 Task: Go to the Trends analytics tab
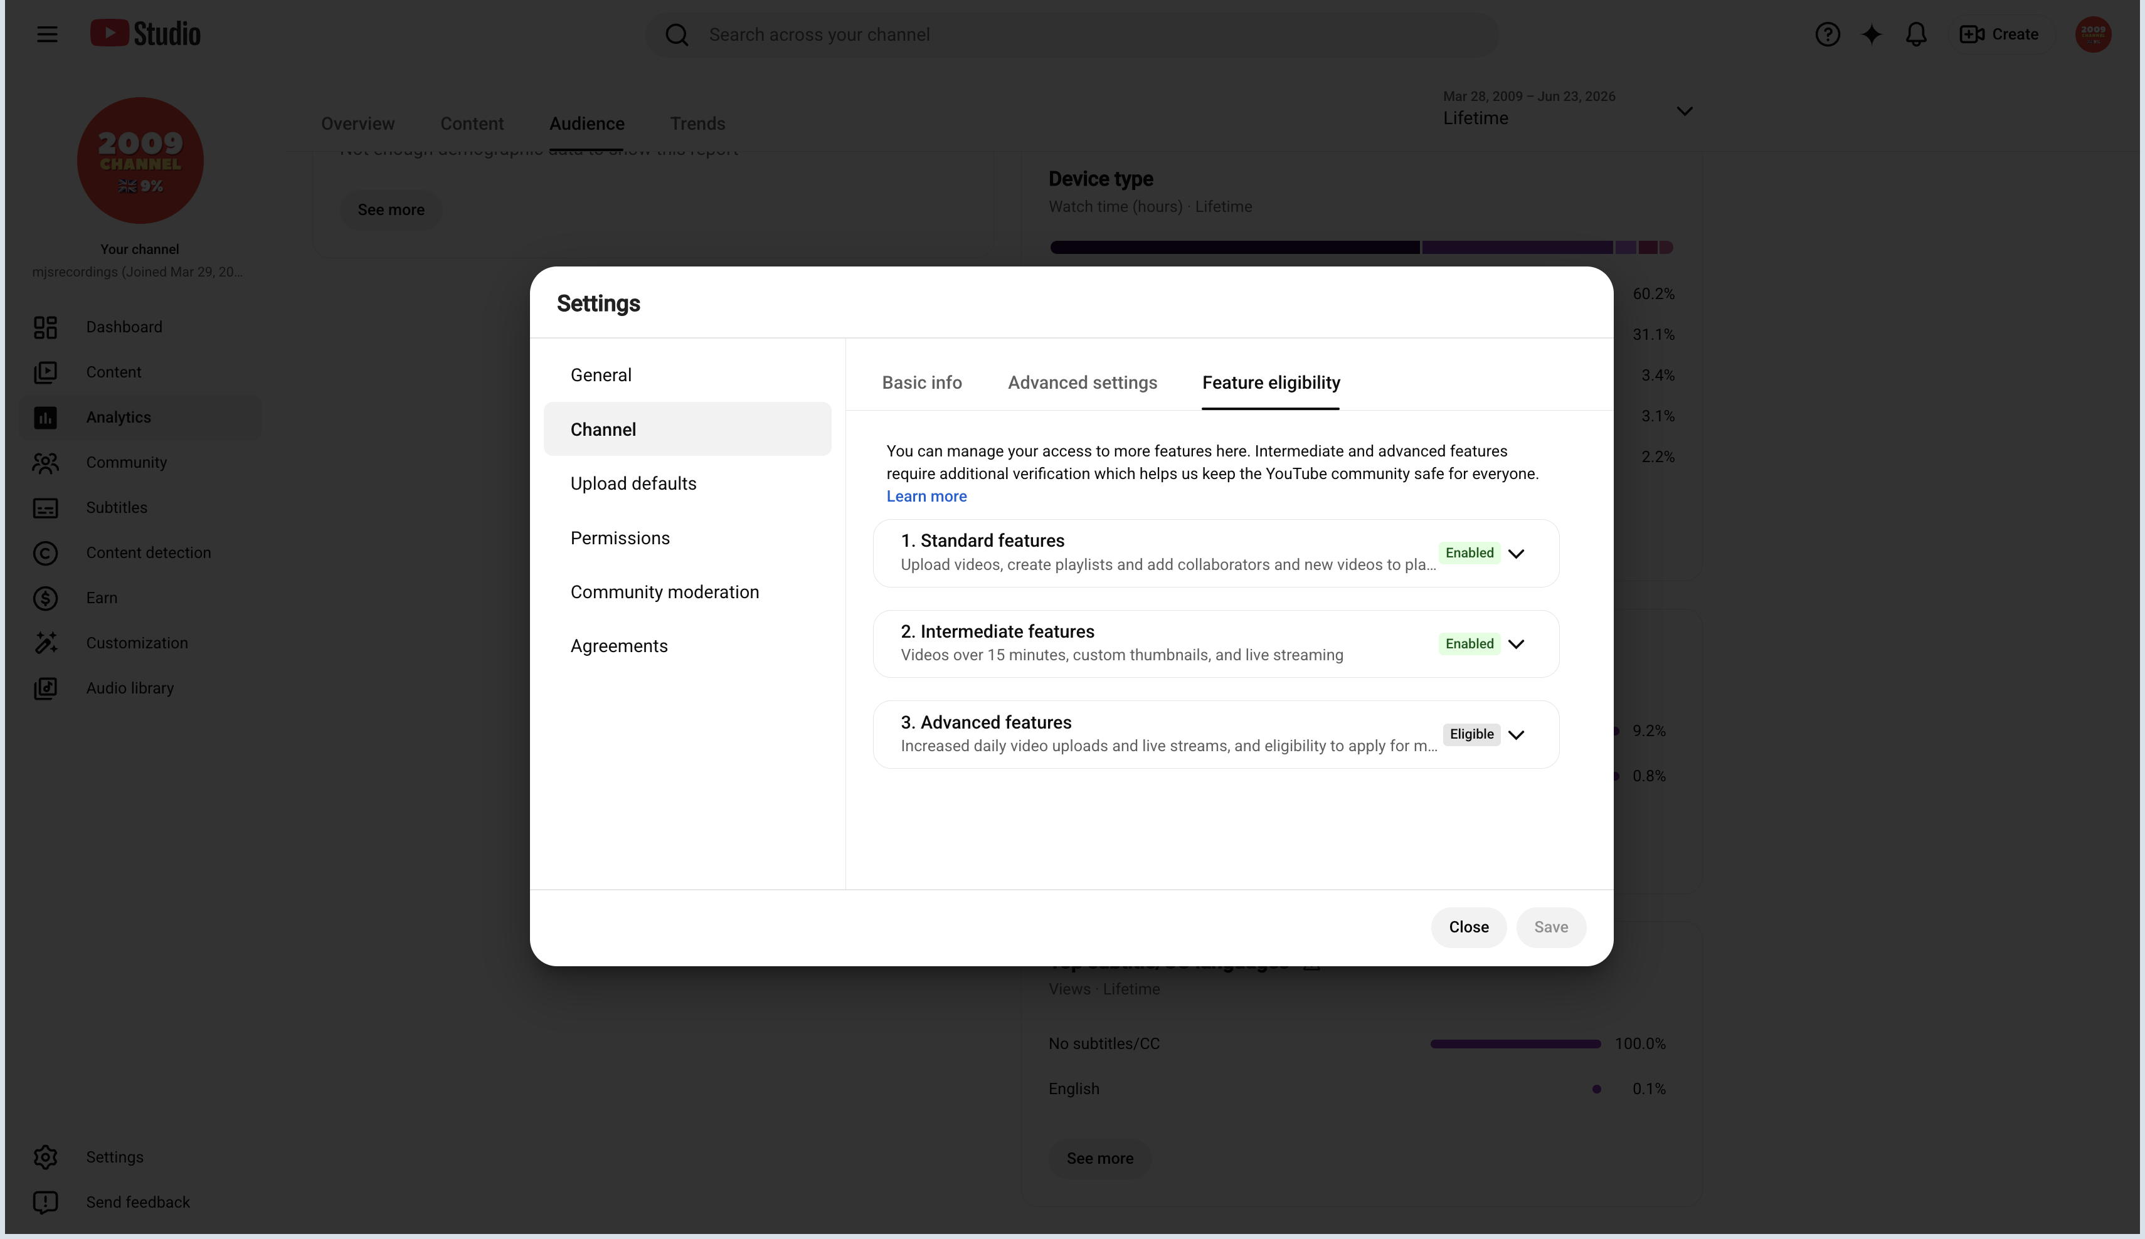click(697, 124)
